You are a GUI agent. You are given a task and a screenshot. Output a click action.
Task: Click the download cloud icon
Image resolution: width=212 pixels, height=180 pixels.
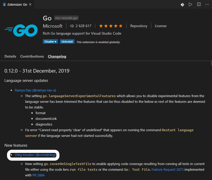click(72, 26)
